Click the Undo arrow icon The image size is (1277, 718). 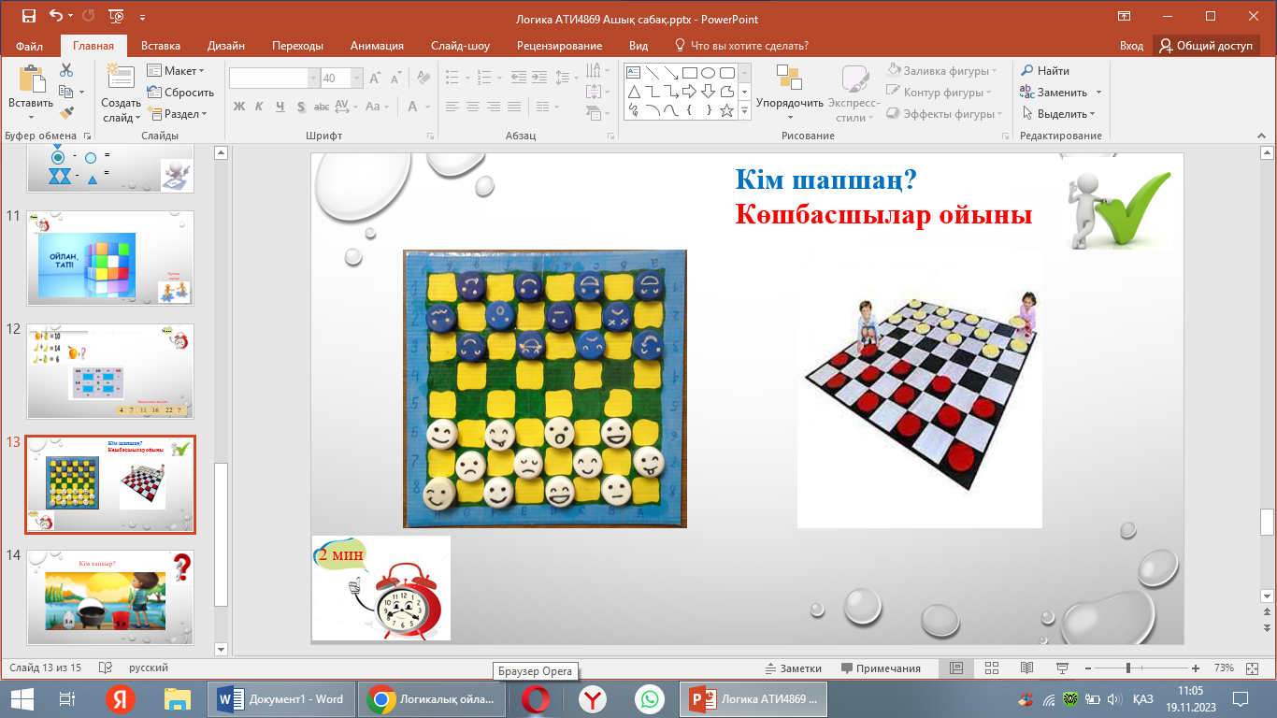[x=56, y=17]
